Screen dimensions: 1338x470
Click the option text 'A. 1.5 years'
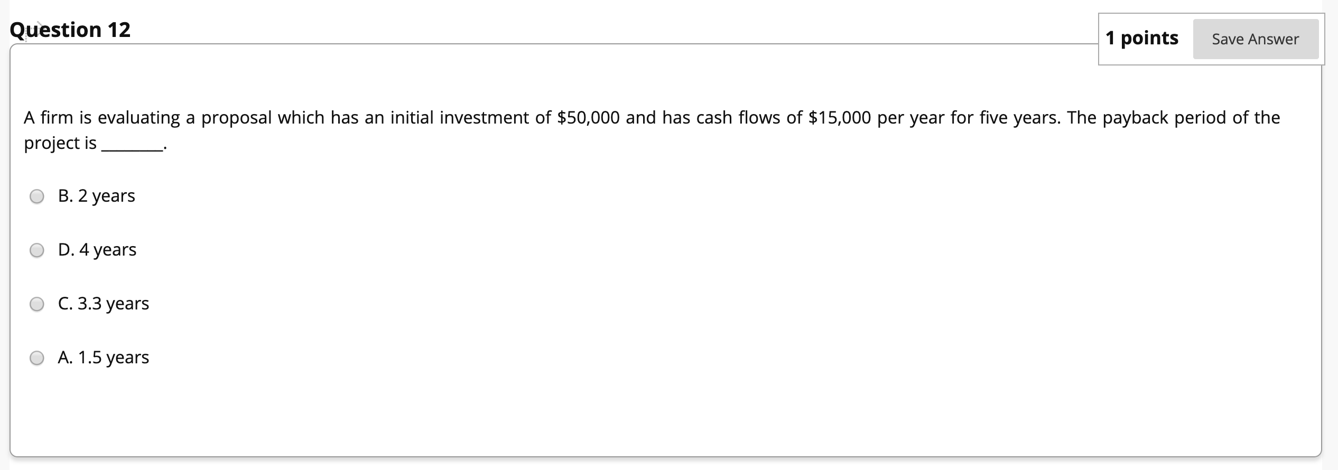(x=103, y=358)
